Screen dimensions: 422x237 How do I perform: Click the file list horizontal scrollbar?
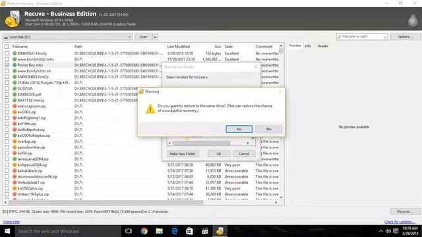click(x=106, y=202)
